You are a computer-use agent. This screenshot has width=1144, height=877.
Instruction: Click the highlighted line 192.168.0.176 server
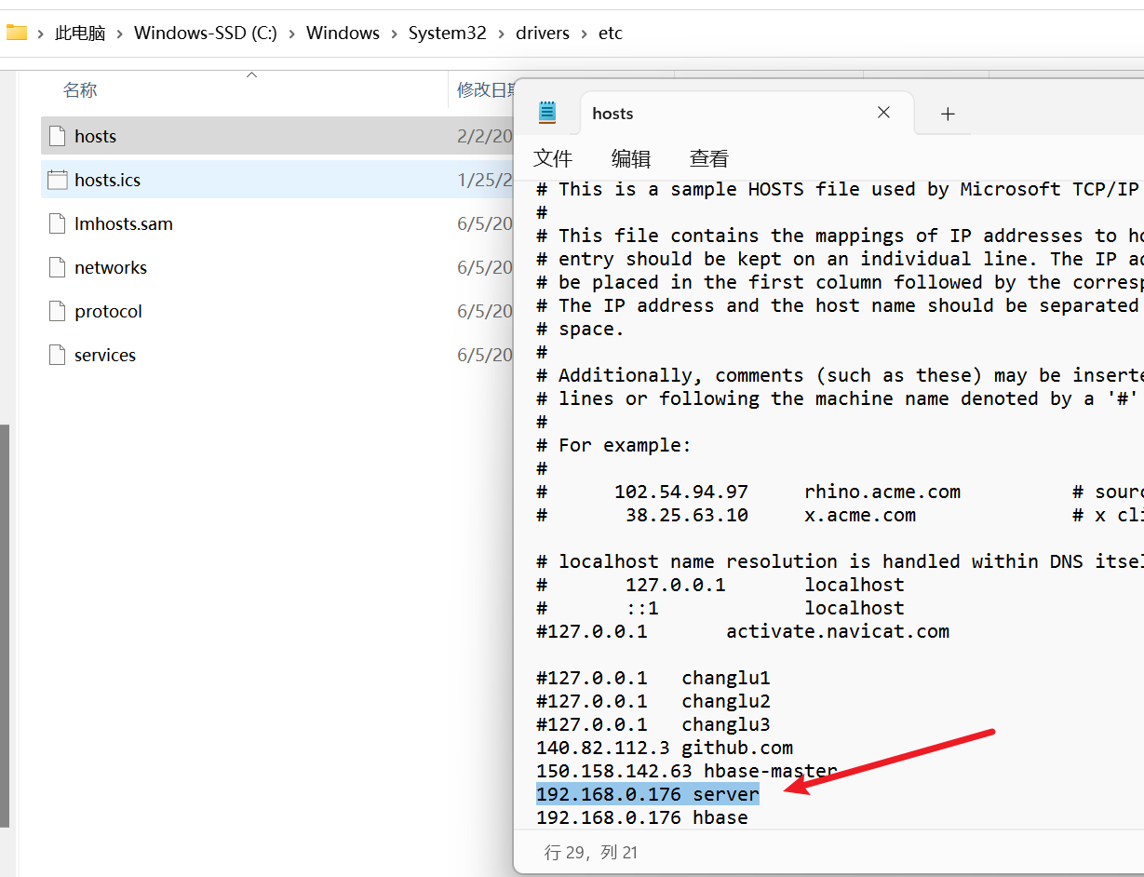click(648, 794)
